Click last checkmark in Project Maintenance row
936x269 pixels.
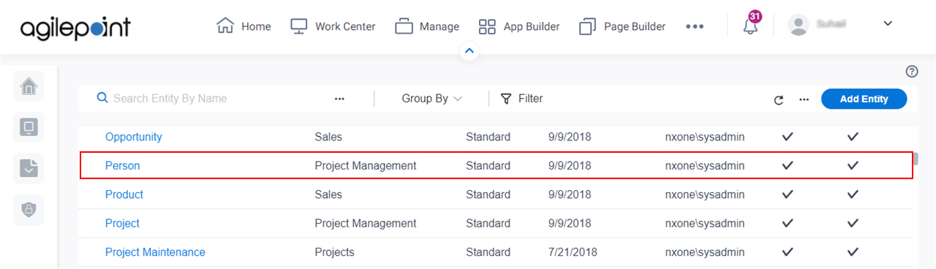point(853,251)
